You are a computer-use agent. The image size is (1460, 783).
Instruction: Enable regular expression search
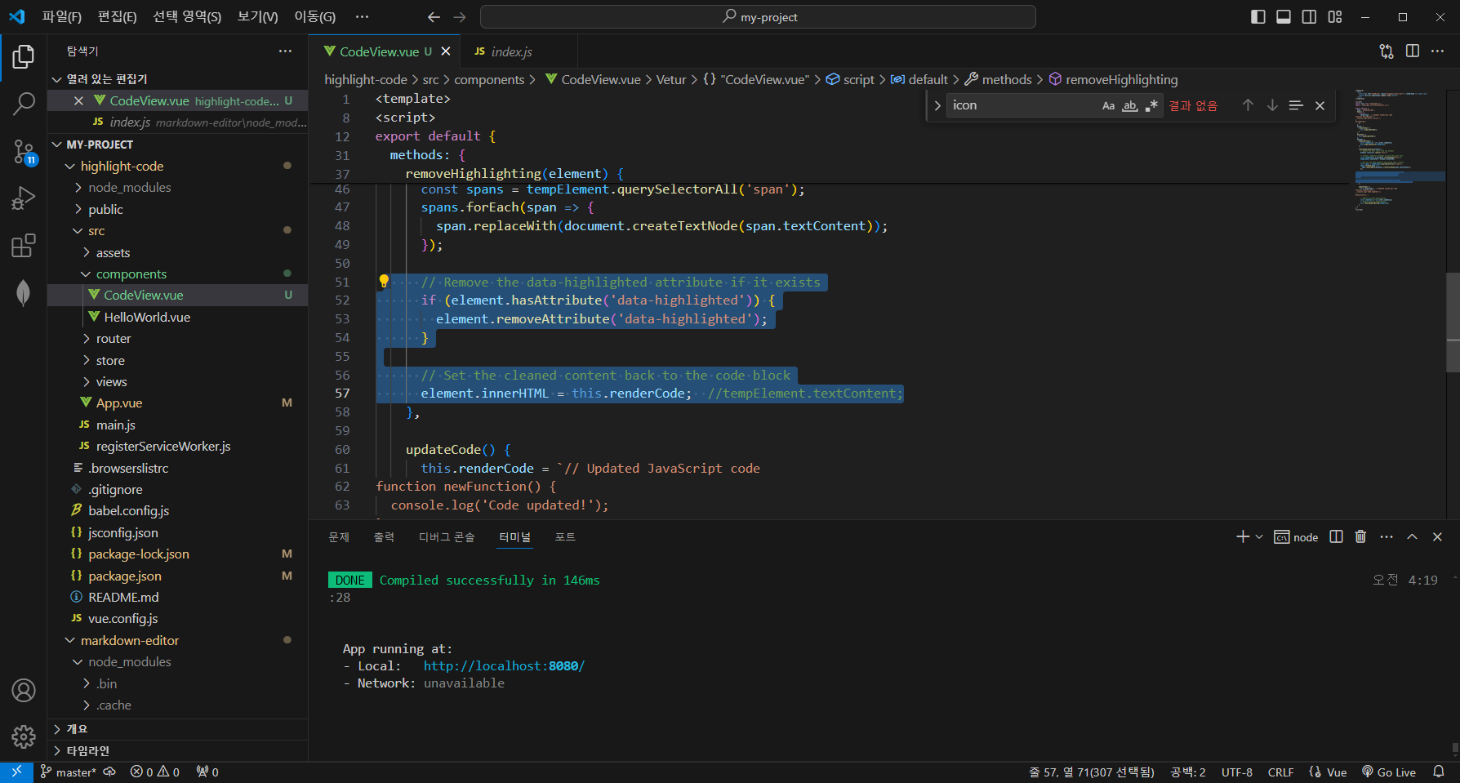point(1152,105)
